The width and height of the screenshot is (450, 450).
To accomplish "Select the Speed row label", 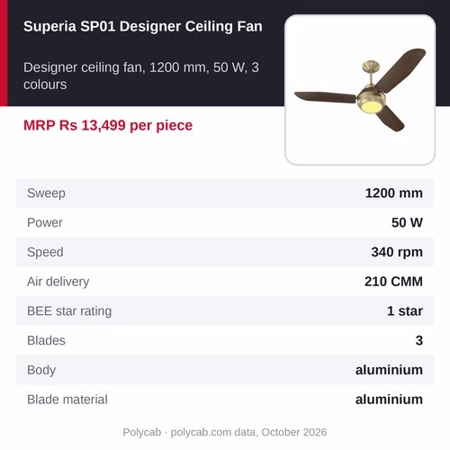I will point(45,252).
